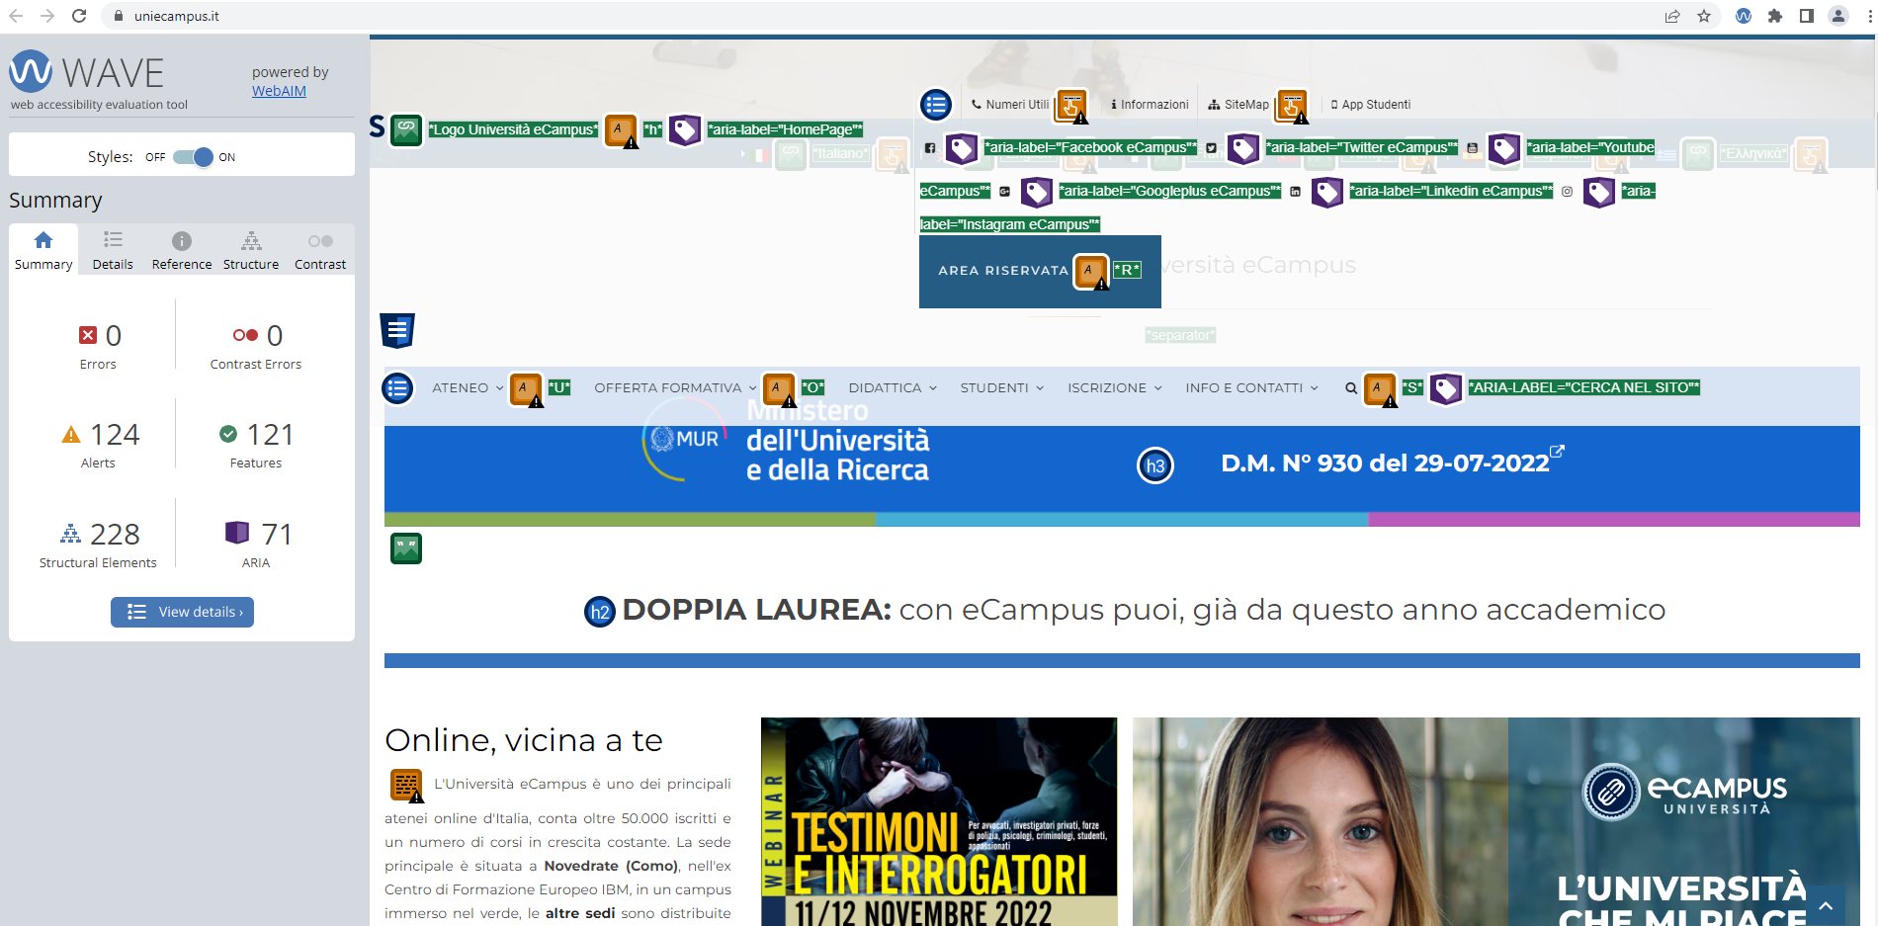Click the alert icon after Numeri Utili
This screenshot has width=1878, height=926.
1071,105
